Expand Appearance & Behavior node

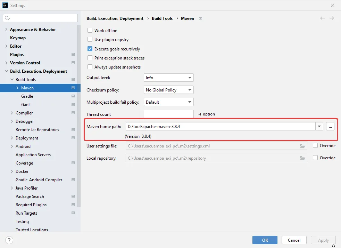[6, 30]
